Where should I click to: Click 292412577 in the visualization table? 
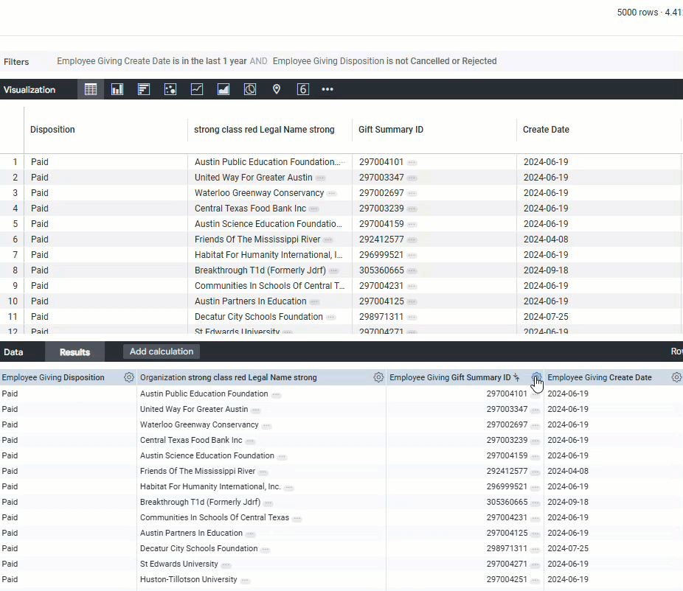tap(381, 239)
